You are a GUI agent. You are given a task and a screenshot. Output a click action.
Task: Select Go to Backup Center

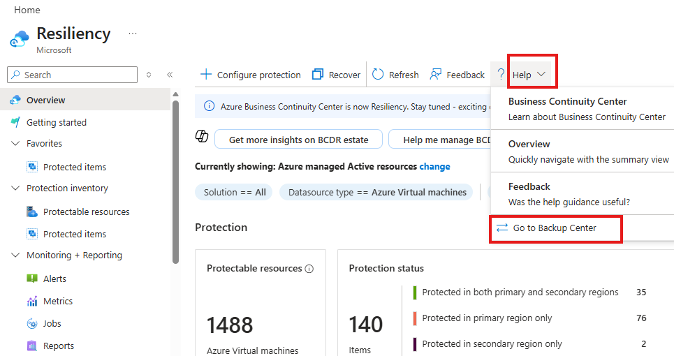click(x=555, y=228)
